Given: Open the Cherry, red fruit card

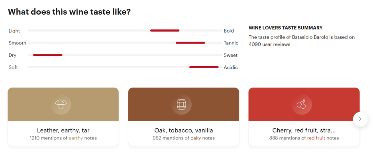Looking at the screenshot, I should click(304, 117).
